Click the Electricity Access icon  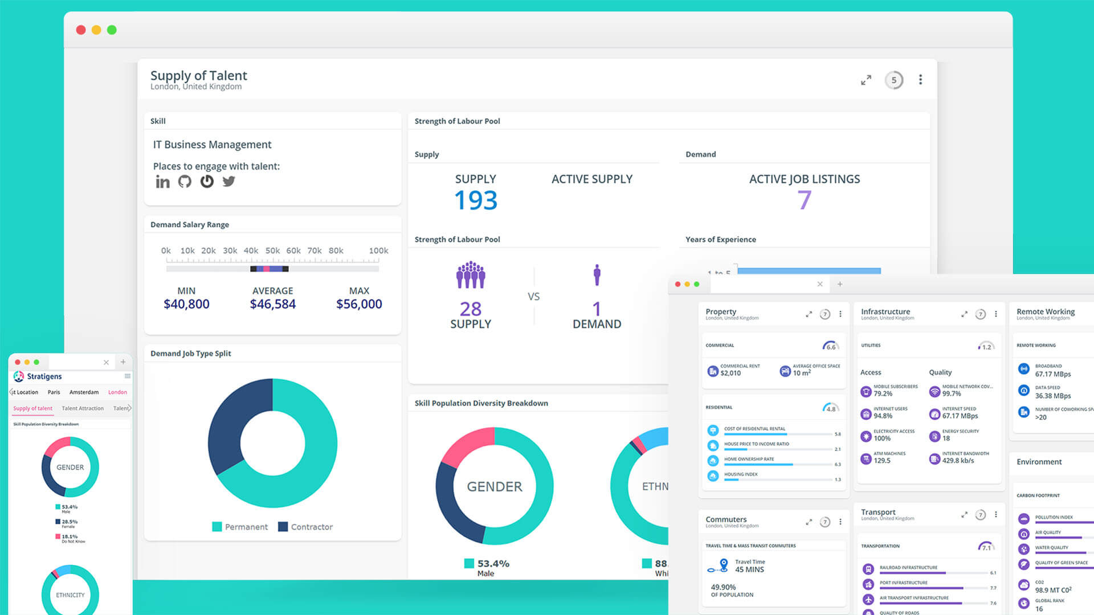tap(866, 437)
